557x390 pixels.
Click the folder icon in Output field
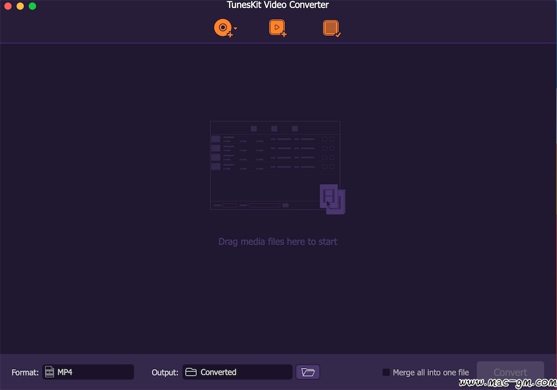[x=191, y=372]
